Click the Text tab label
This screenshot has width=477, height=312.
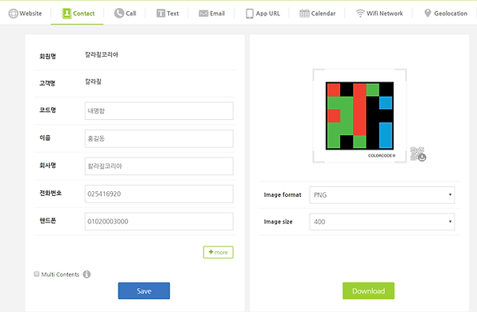pyautogui.click(x=173, y=14)
